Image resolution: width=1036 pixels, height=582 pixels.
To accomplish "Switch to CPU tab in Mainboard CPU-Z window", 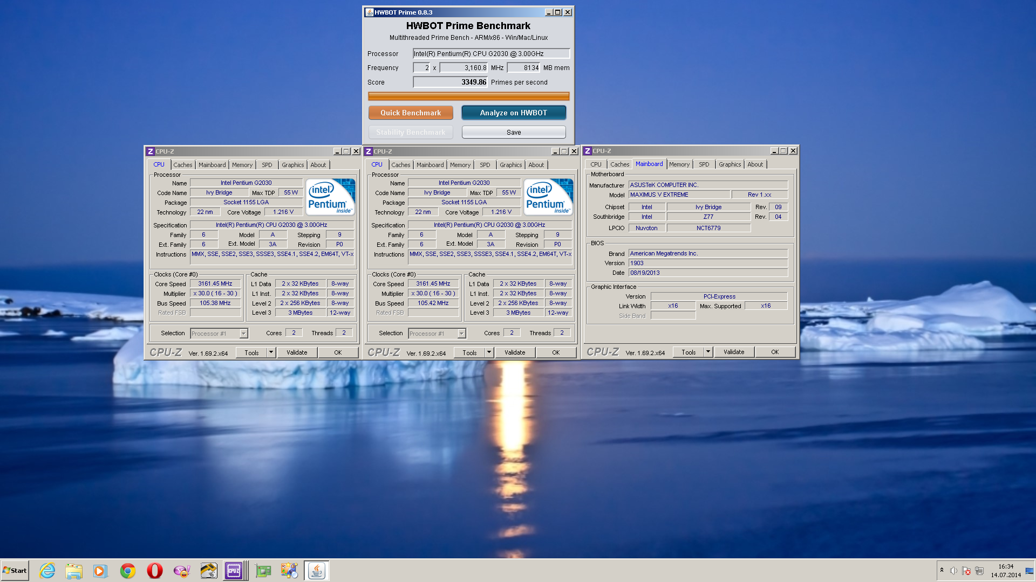I will (596, 164).
